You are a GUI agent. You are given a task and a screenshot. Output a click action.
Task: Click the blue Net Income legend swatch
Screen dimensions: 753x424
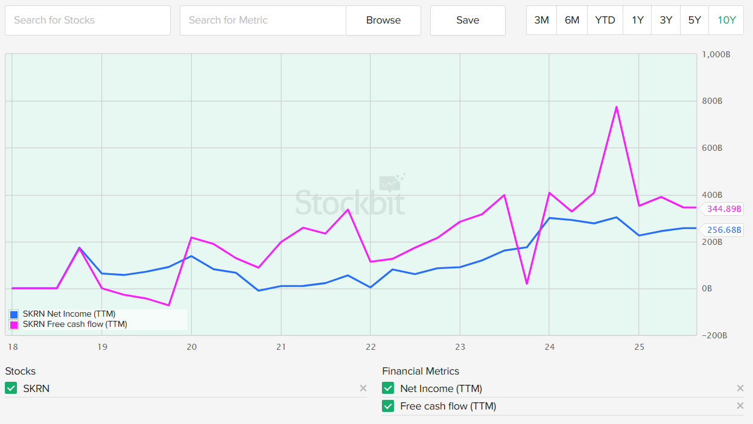pos(14,314)
